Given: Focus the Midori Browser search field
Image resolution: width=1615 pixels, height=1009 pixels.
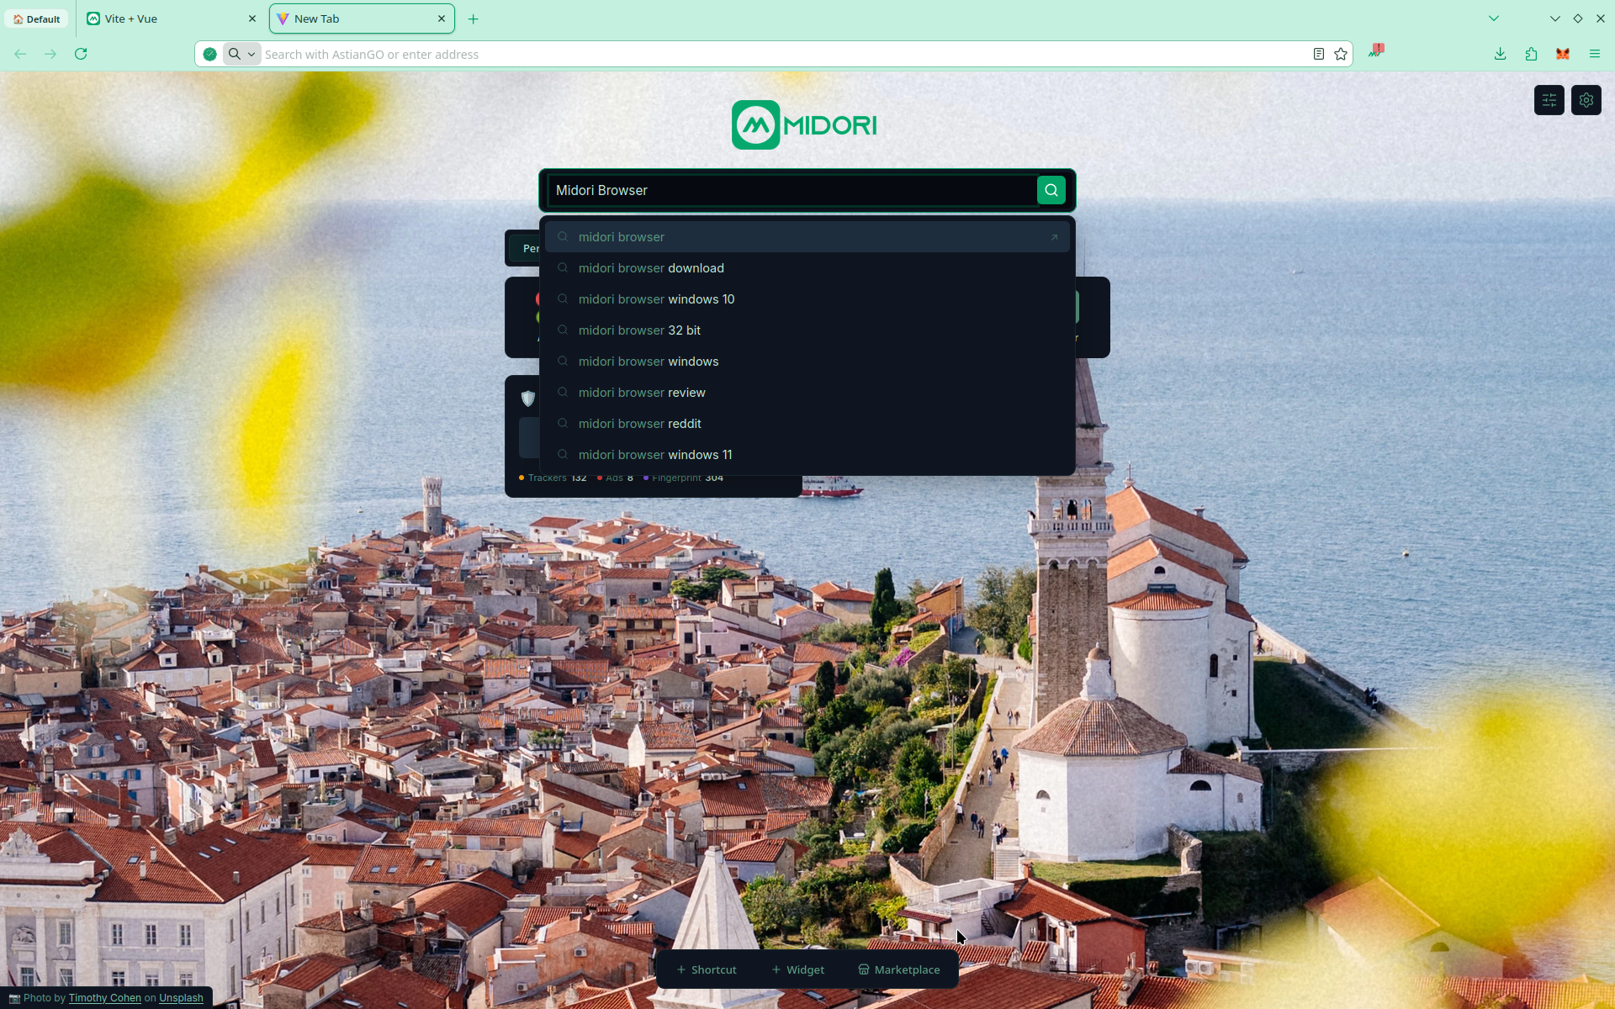Looking at the screenshot, I should [791, 190].
